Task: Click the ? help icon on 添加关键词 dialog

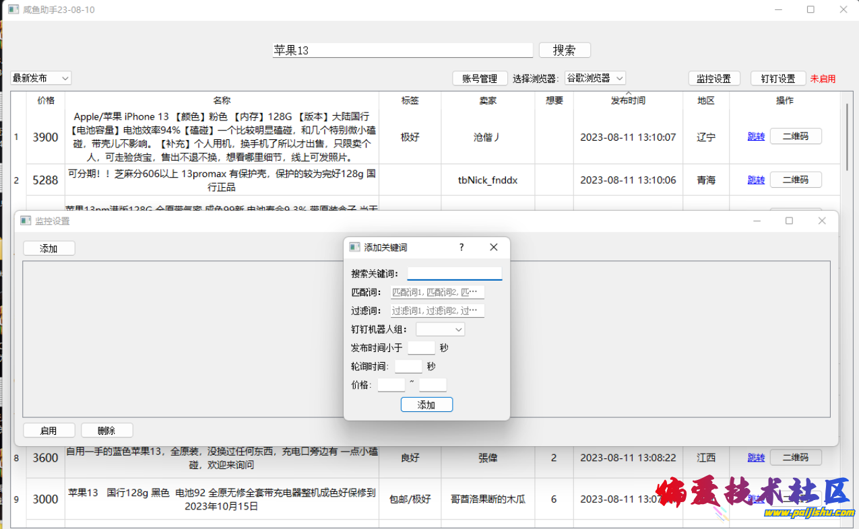Action: coord(461,247)
